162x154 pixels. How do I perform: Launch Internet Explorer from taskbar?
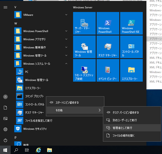(39, 150)
